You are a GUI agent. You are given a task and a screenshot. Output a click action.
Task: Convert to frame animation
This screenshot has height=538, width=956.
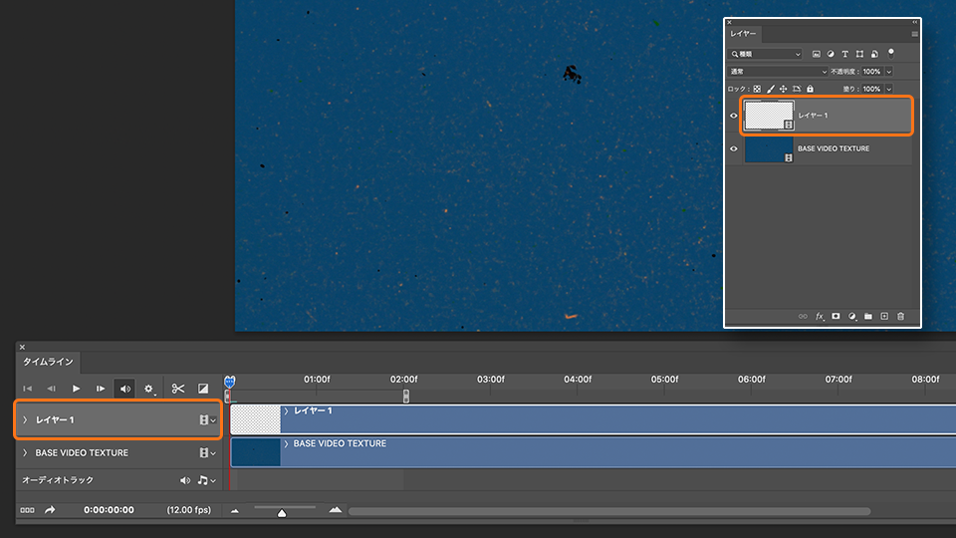tap(28, 510)
